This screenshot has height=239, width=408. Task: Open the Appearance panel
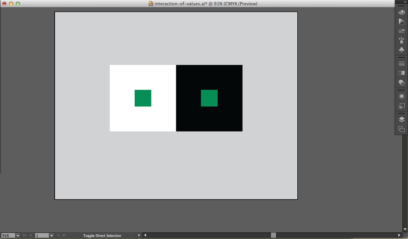click(x=402, y=96)
